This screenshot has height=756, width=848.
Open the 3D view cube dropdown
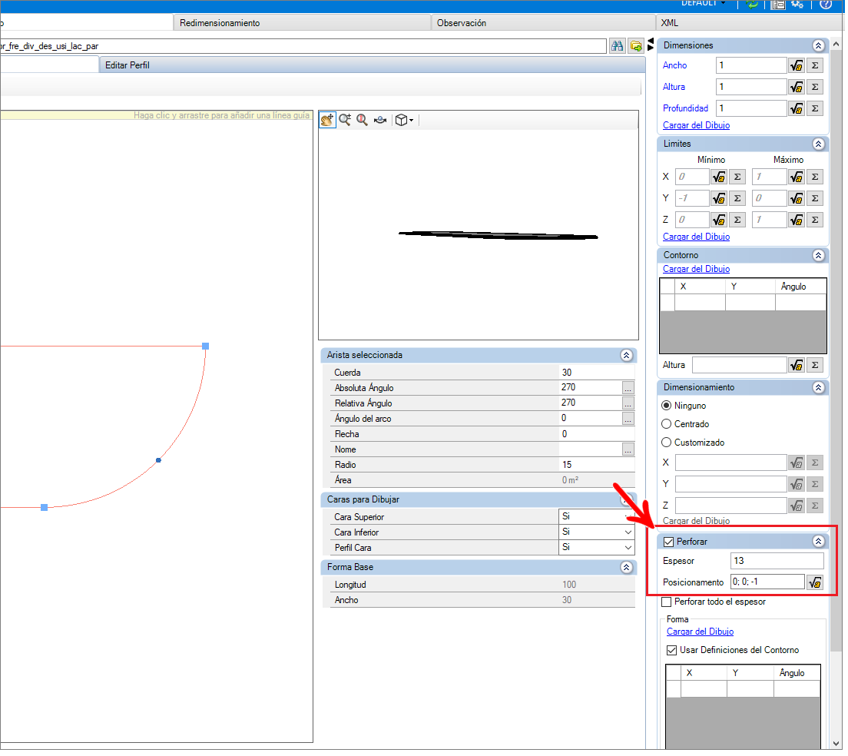tap(405, 120)
